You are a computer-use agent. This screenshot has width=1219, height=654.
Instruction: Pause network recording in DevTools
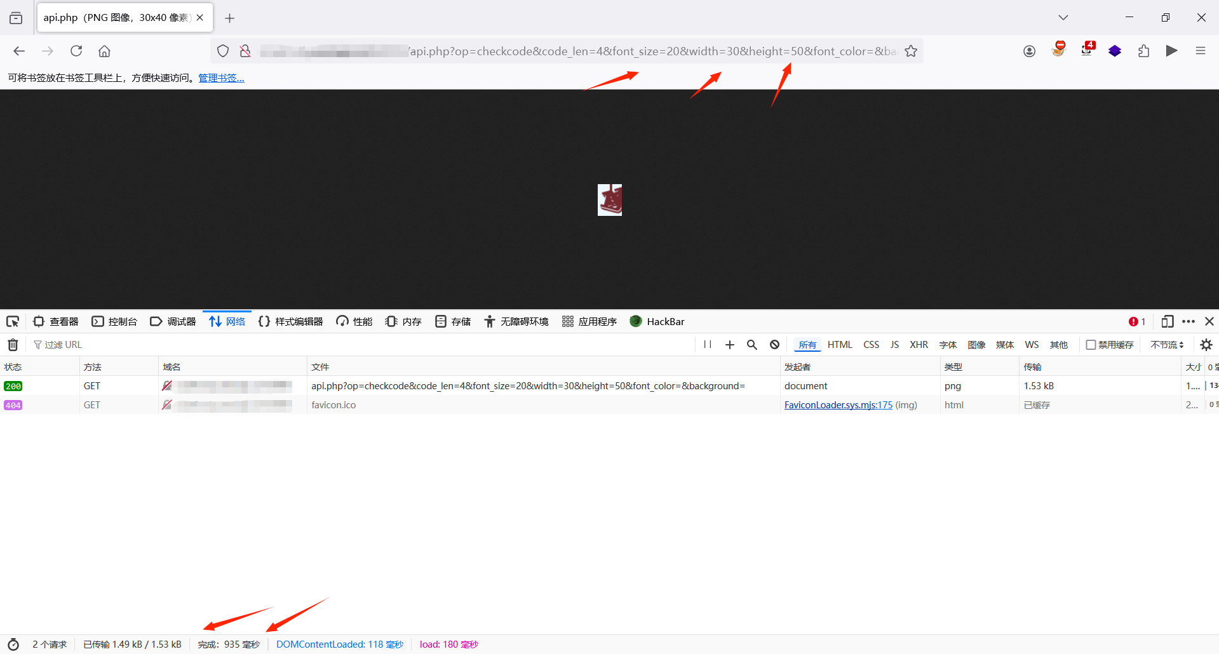[x=707, y=345]
